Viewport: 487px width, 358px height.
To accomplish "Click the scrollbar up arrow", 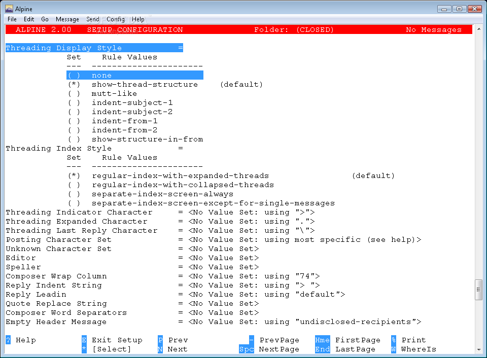I will (x=478, y=29).
